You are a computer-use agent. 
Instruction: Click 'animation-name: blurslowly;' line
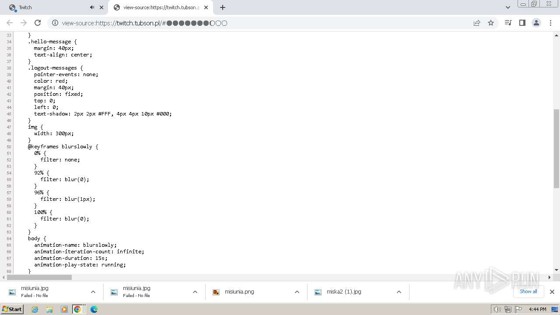(x=75, y=245)
